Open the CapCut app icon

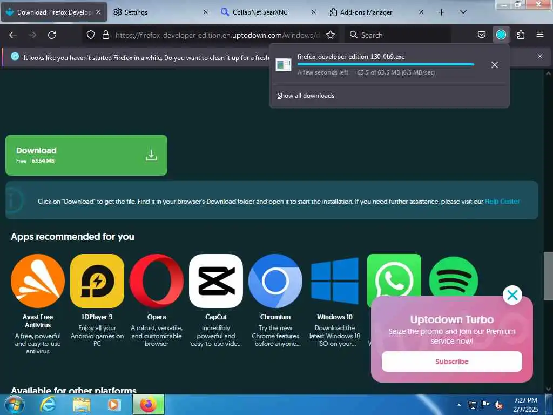[x=216, y=281]
